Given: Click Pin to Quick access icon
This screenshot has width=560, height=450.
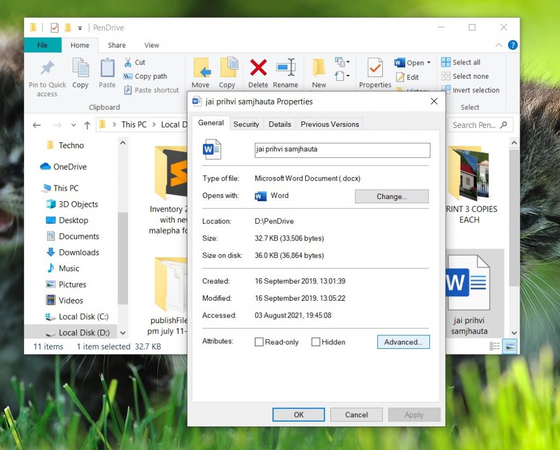Looking at the screenshot, I should coord(47,68).
